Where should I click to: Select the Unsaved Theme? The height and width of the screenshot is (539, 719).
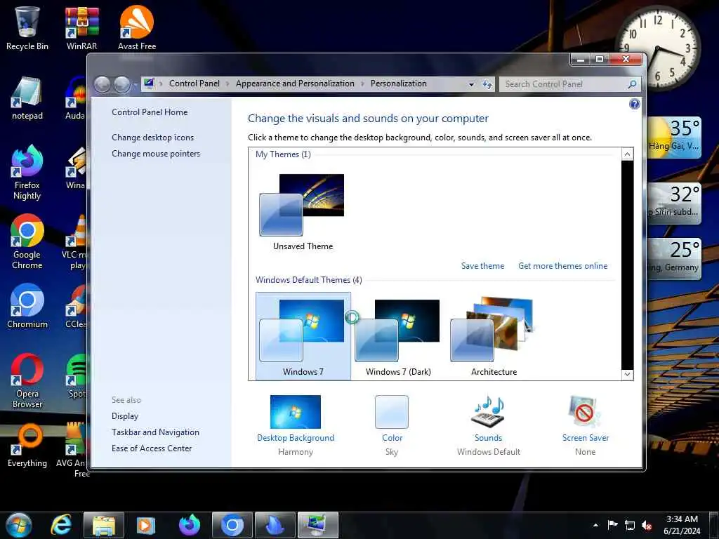pos(303,212)
